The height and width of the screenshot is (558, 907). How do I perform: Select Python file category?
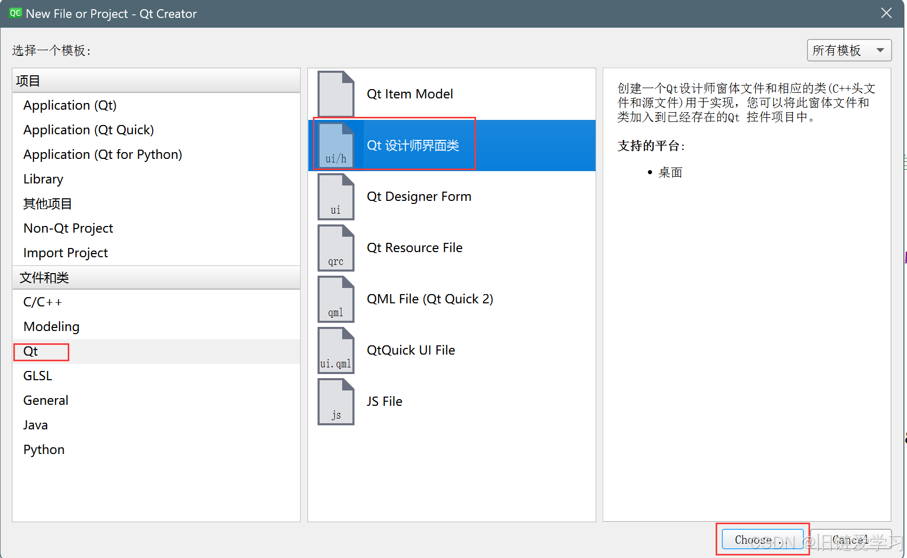coord(156,449)
